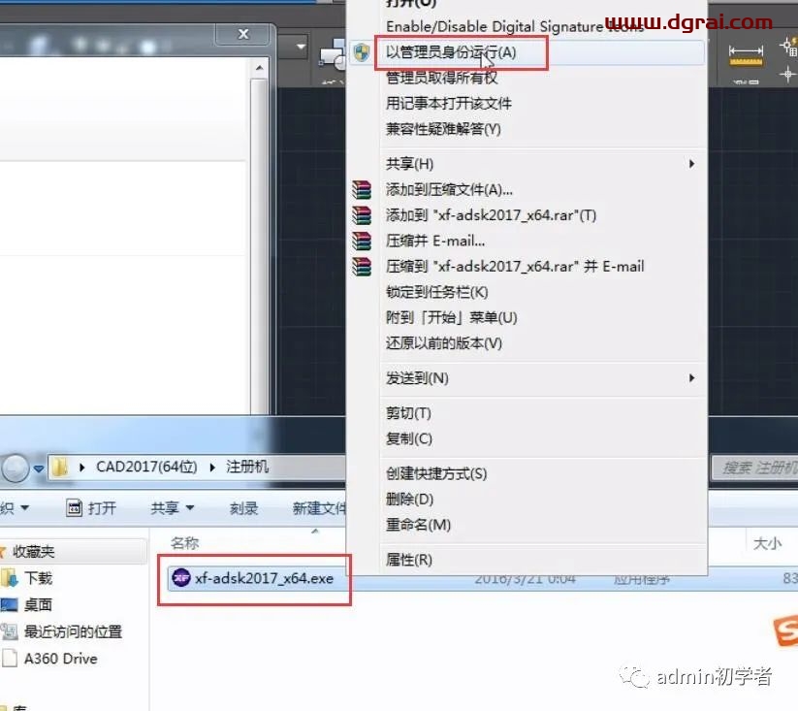798x711 pixels.
Task: Click 刻录 in Explorer toolbar
Action: point(243,508)
